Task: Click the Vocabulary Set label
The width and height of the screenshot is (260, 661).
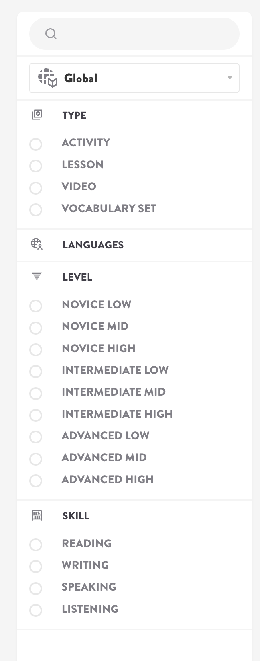Action: coord(109,208)
